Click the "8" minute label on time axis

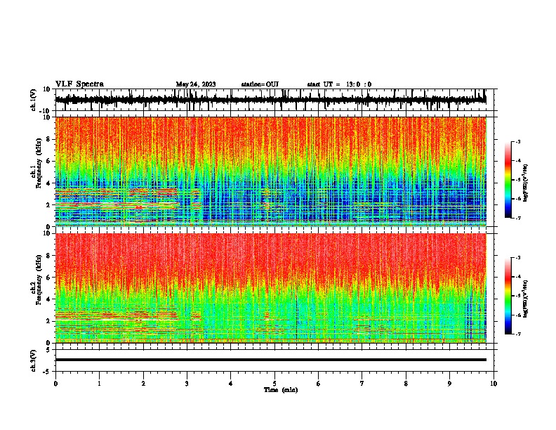(x=406, y=384)
